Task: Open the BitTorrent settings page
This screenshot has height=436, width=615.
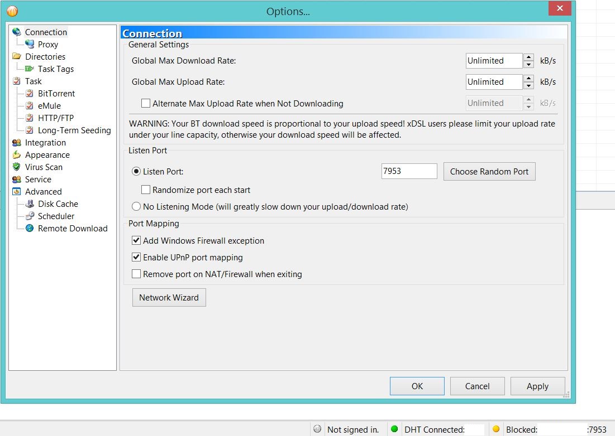Action: pos(56,94)
